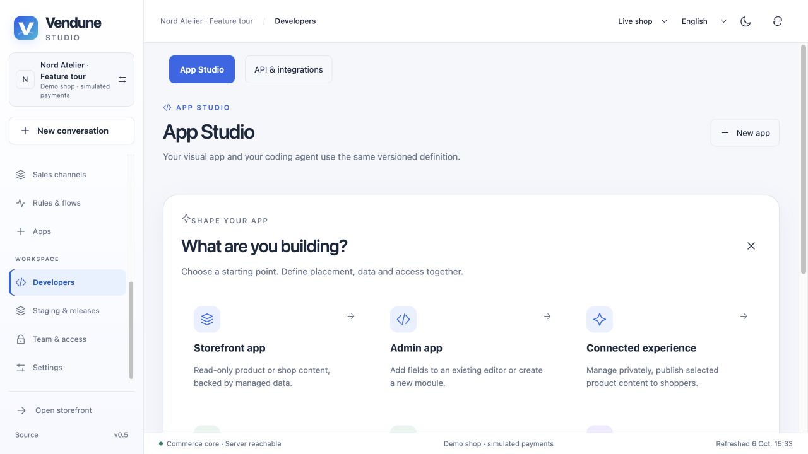Screen dimensions: 808x454
Task: Click the Staging & releases stack icon
Action: [x=21, y=311]
